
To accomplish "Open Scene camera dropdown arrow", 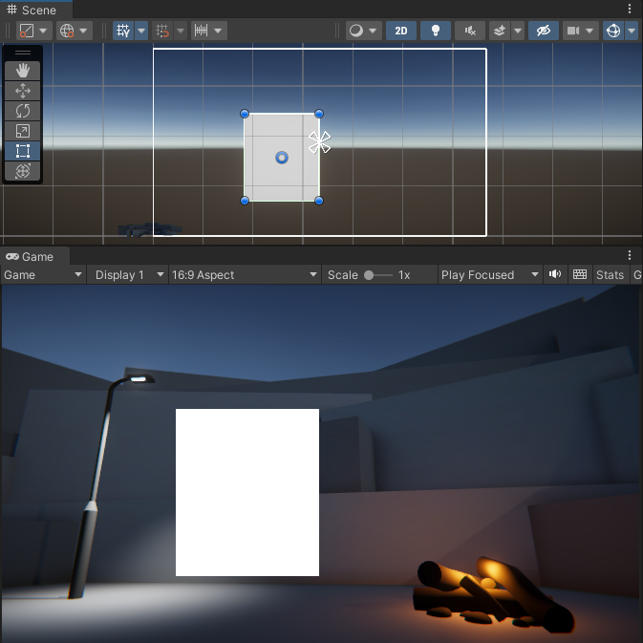I will 589,31.
